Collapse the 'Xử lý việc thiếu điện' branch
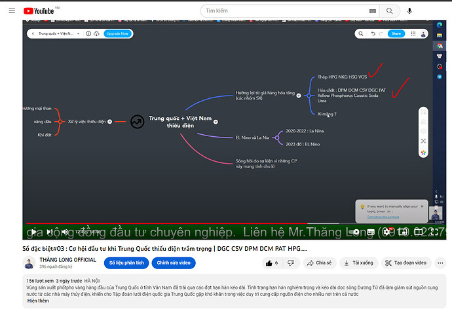452x311 pixels. pyautogui.click(x=110, y=122)
